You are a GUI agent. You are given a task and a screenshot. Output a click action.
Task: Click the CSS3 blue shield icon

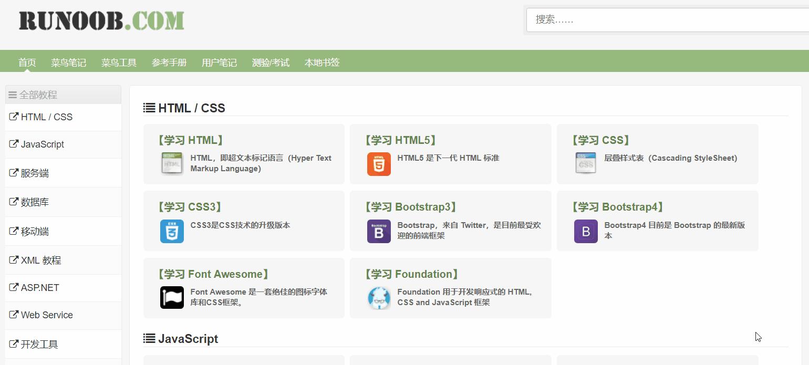(171, 231)
